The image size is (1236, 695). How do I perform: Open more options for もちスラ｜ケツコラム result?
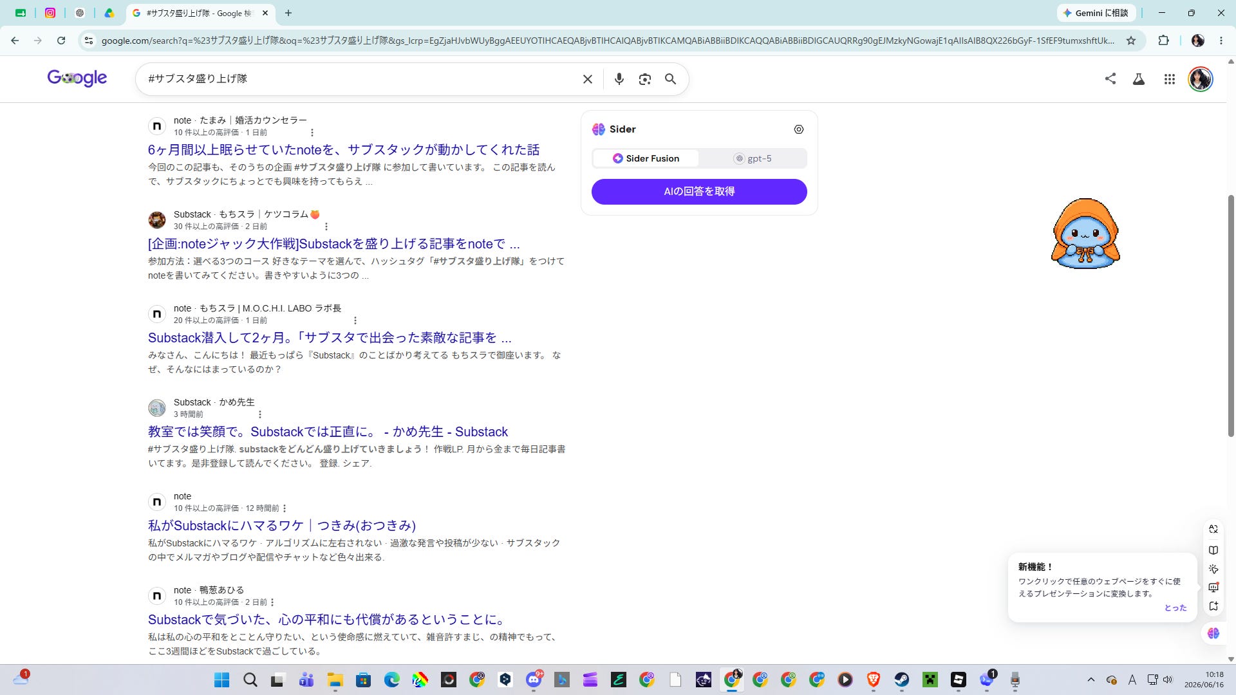[x=326, y=227]
